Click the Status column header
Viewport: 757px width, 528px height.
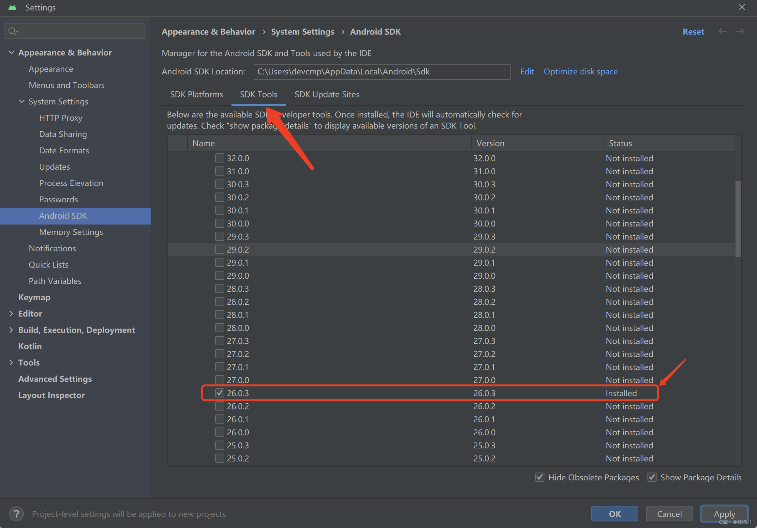click(x=670, y=143)
